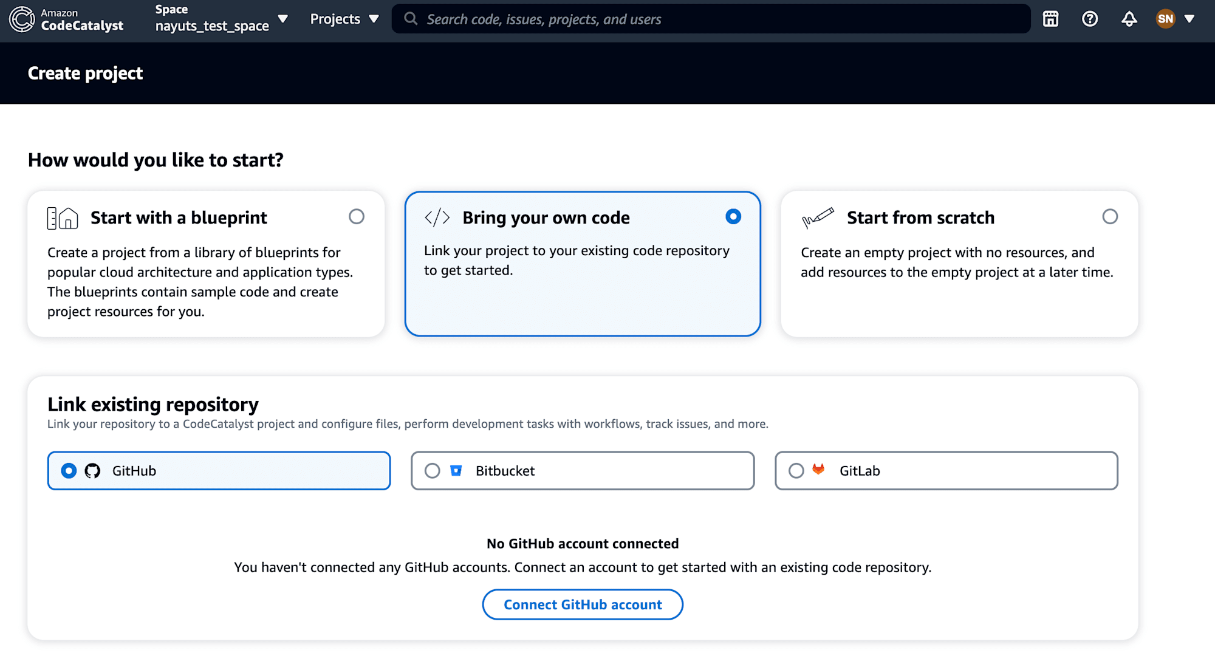The image size is (1215, 664).
Task: Click the ruler pencil scratch icon
Action: [x=818, y=217]
